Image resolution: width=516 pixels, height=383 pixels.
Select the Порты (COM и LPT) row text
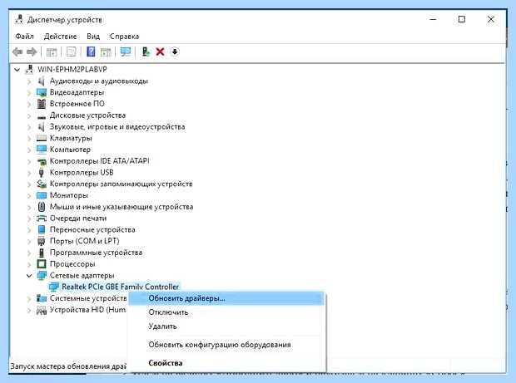point(85,241)
